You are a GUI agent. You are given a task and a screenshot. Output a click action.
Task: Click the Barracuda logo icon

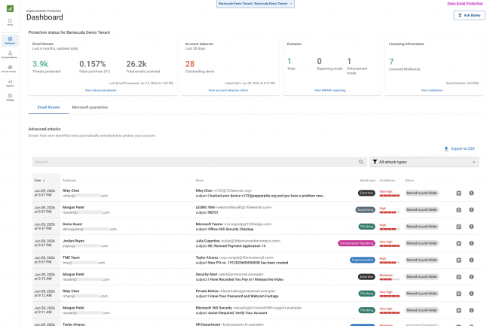[10, 8]
